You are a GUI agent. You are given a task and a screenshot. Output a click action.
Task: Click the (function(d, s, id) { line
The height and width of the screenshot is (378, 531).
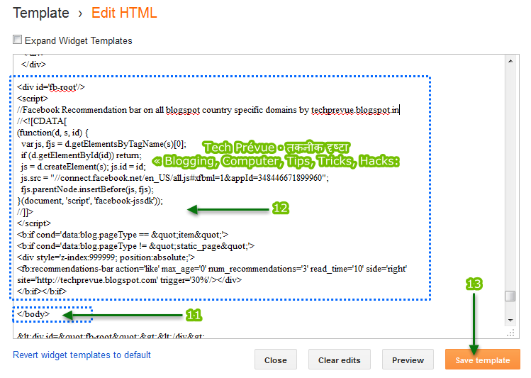pyautogui.click(x=52, y=133)
